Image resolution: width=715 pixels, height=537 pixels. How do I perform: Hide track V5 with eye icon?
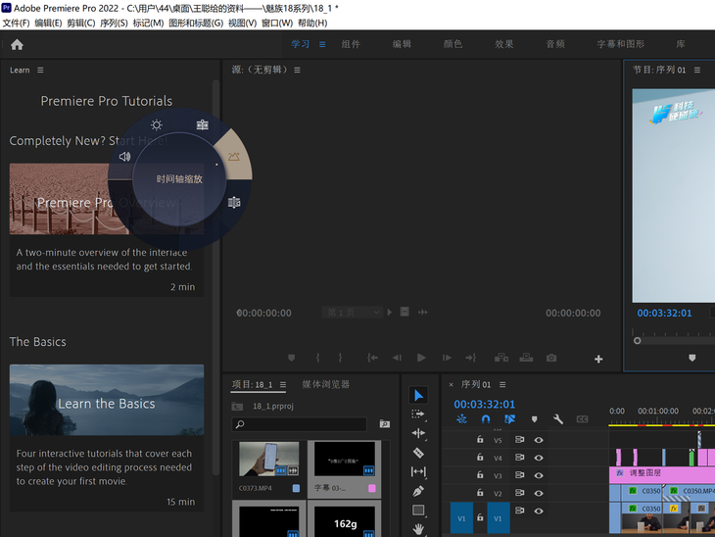[x=539, y=440]
